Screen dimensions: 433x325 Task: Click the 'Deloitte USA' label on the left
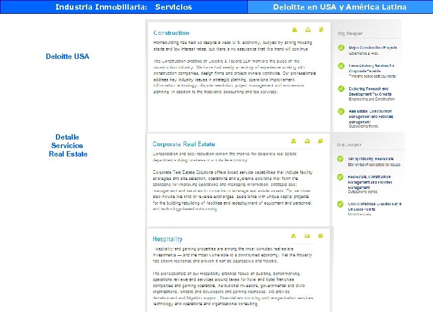67,57
